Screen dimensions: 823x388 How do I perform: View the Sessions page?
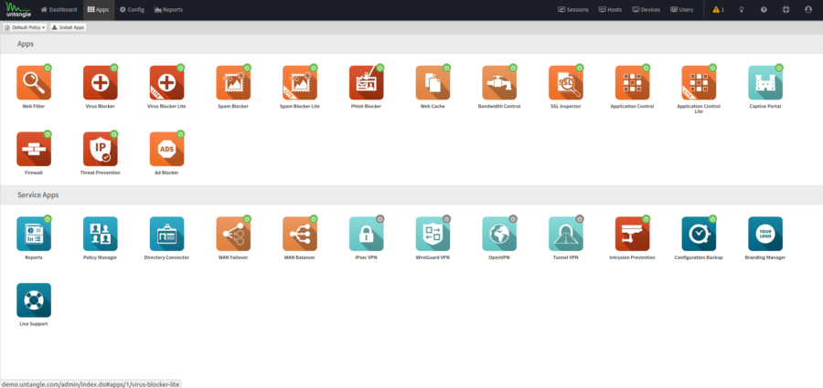(573, 9)
